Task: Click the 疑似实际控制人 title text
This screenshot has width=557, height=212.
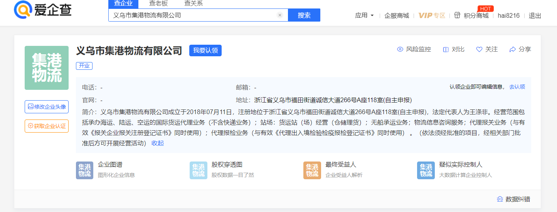Action: click(461, 165)
